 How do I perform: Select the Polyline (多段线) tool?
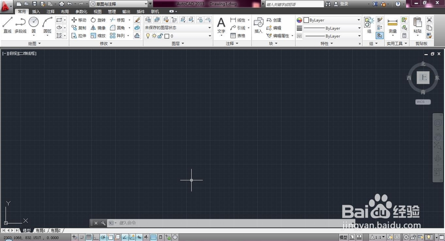pos(20,25)
